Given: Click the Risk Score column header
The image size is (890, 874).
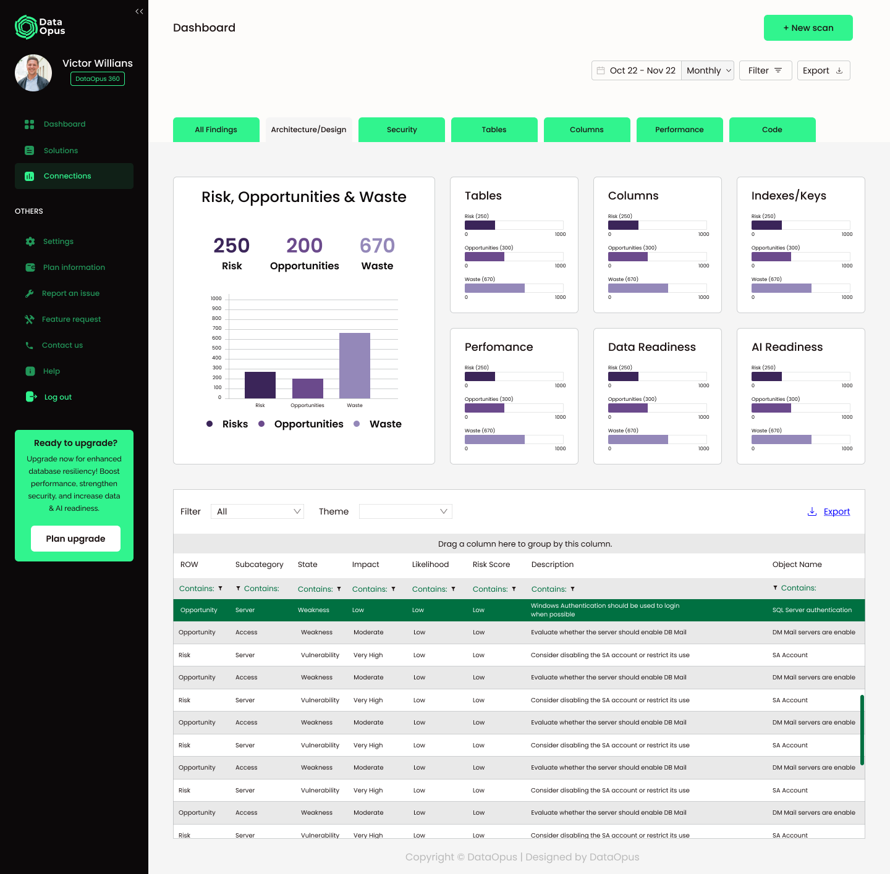Looking at the screenshot, I should [x=491, y=565].
